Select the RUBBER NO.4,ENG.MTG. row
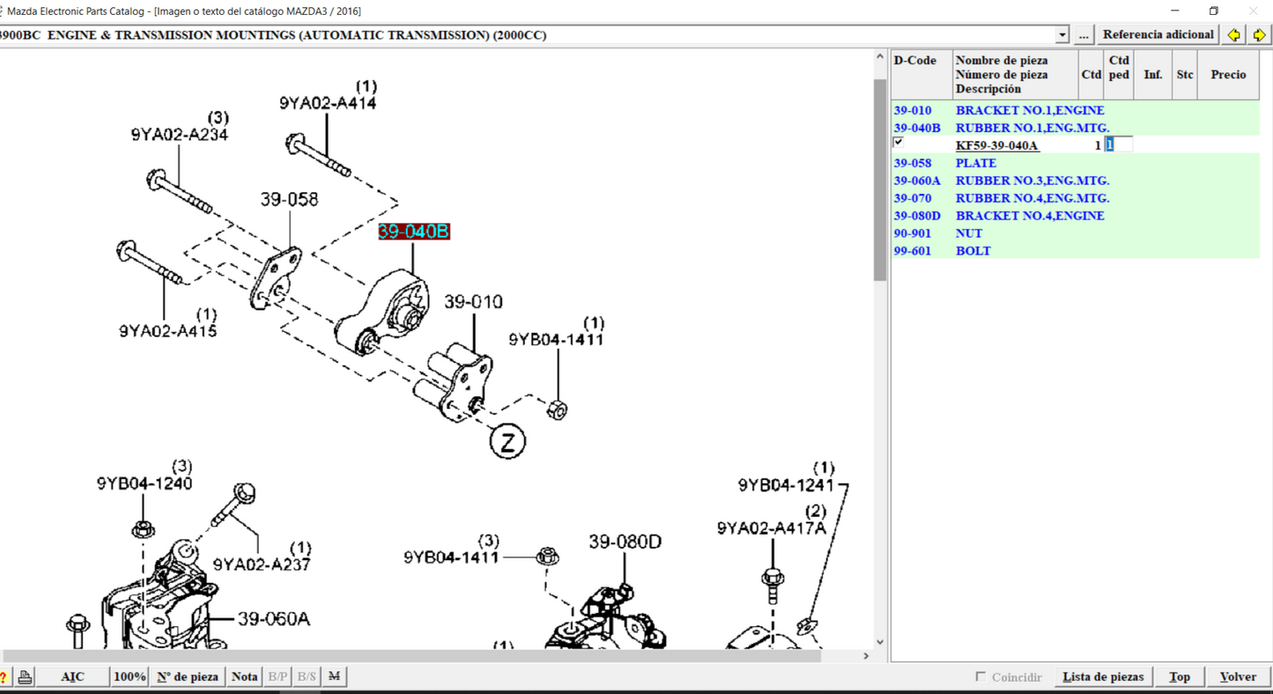Viewport: 1273px width, 694px height. (1076, 198)
